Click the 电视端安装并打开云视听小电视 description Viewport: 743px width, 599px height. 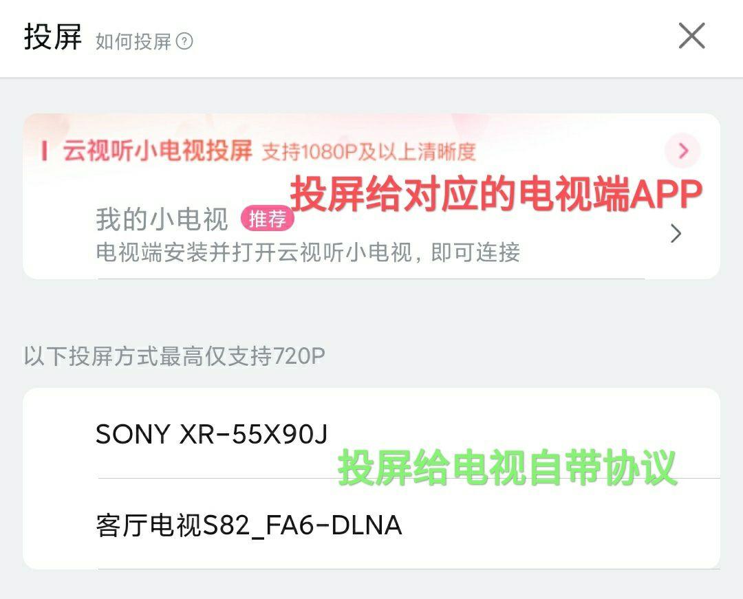point(308,252)
